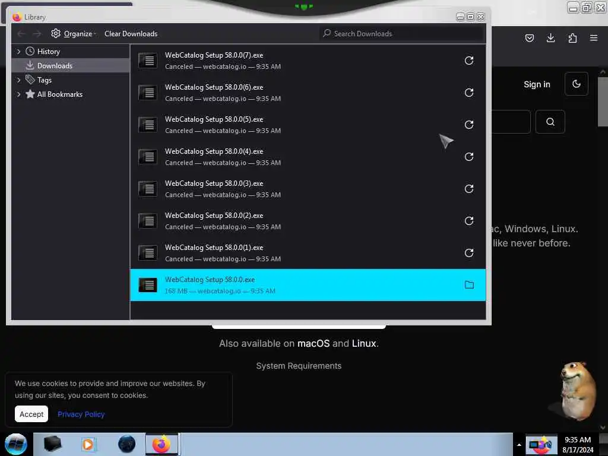Open the Organize menu
Screen dimensions: 608x456
pos(74,34)
